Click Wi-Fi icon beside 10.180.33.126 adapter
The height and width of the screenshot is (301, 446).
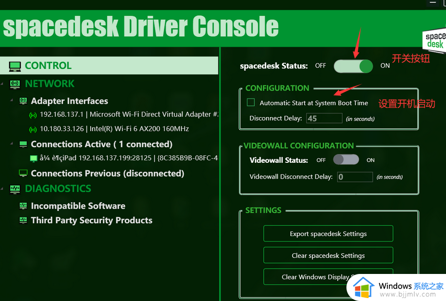point(33,129)
